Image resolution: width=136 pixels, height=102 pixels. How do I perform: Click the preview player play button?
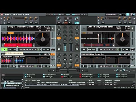(3, 75)
